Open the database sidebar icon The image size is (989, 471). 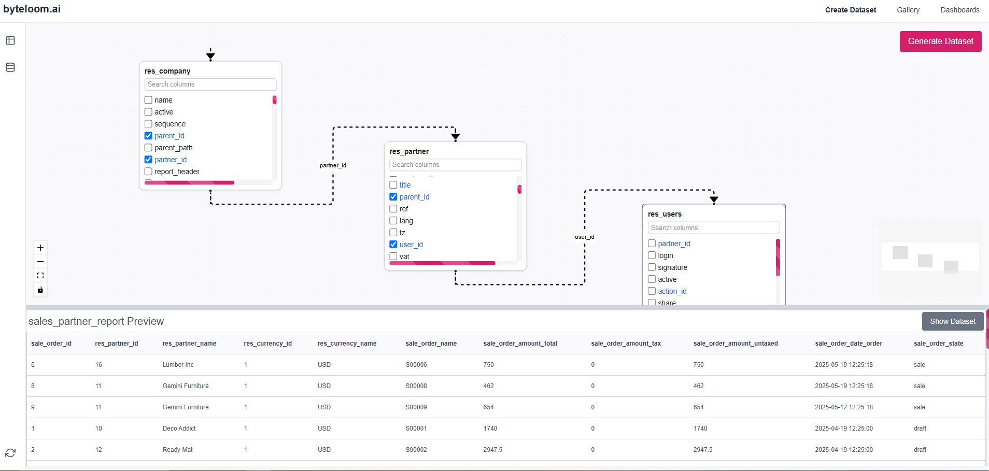(x=10, y=67)
